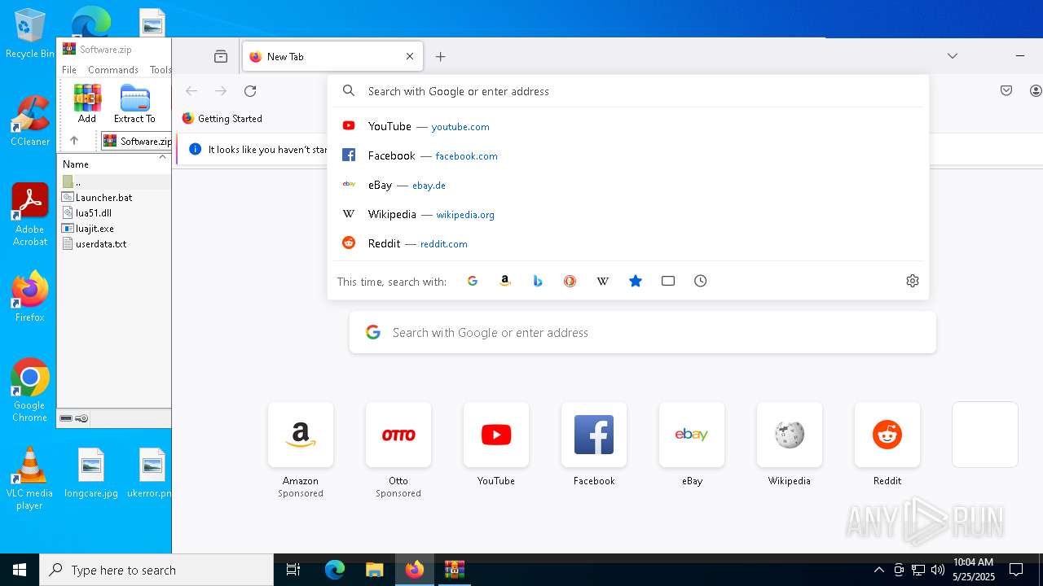The height and width of the screenshot is (586, 1043).
Task: Select Reddit reddit.com suggestion
Action: coord(628,243)
